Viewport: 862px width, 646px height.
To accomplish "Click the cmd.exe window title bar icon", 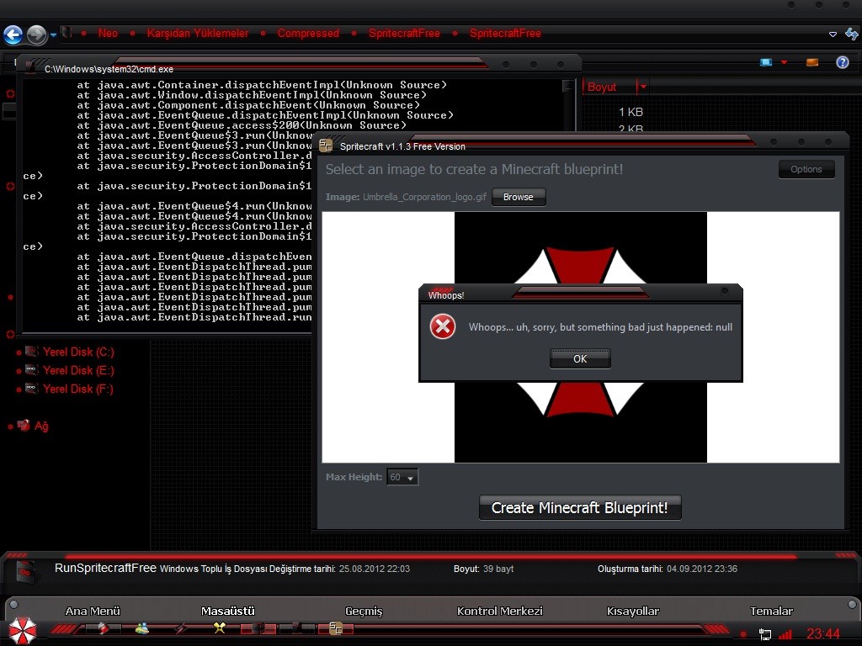I will tap(30, 67).
